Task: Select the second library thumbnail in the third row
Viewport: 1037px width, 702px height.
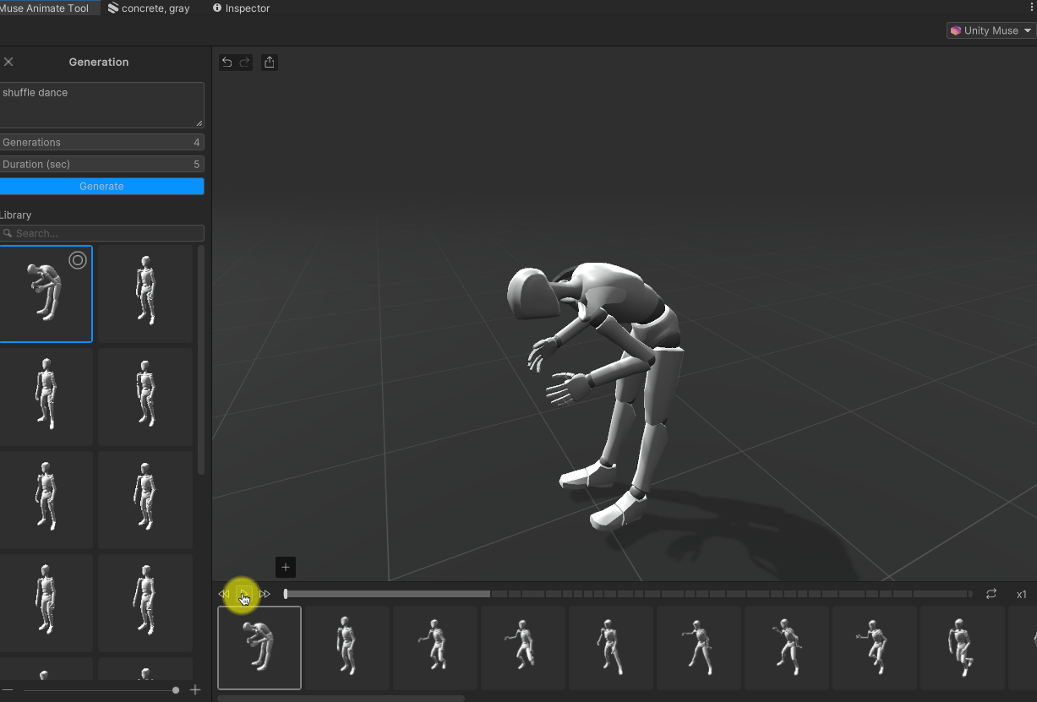Action: click(145, 499)
